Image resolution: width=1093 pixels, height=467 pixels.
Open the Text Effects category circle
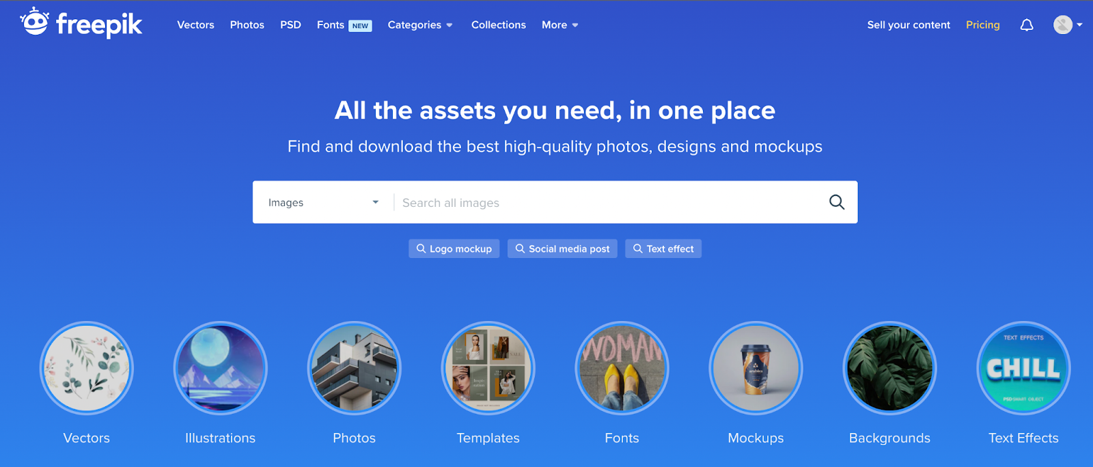click(x=1024, y=368)
